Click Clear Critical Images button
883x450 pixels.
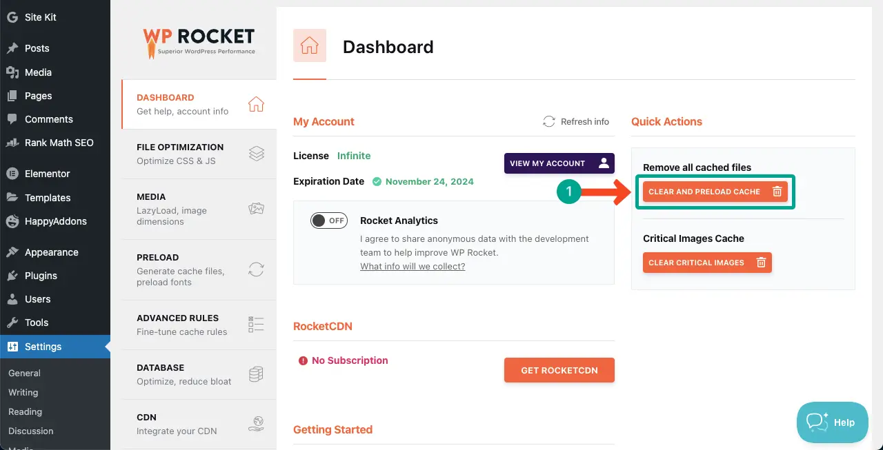pos(707,263)
